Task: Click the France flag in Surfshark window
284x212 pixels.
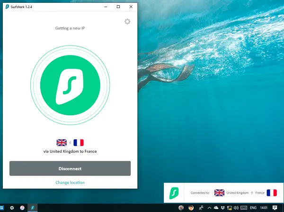Action: (79, 143)
